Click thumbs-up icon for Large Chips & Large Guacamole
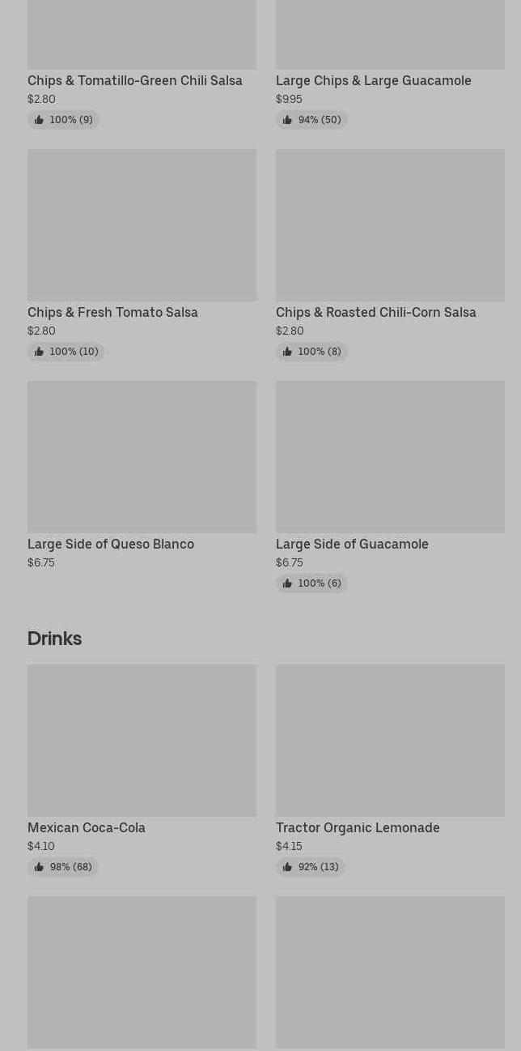This screenshot has width=521, height=1051. (287, 120)
